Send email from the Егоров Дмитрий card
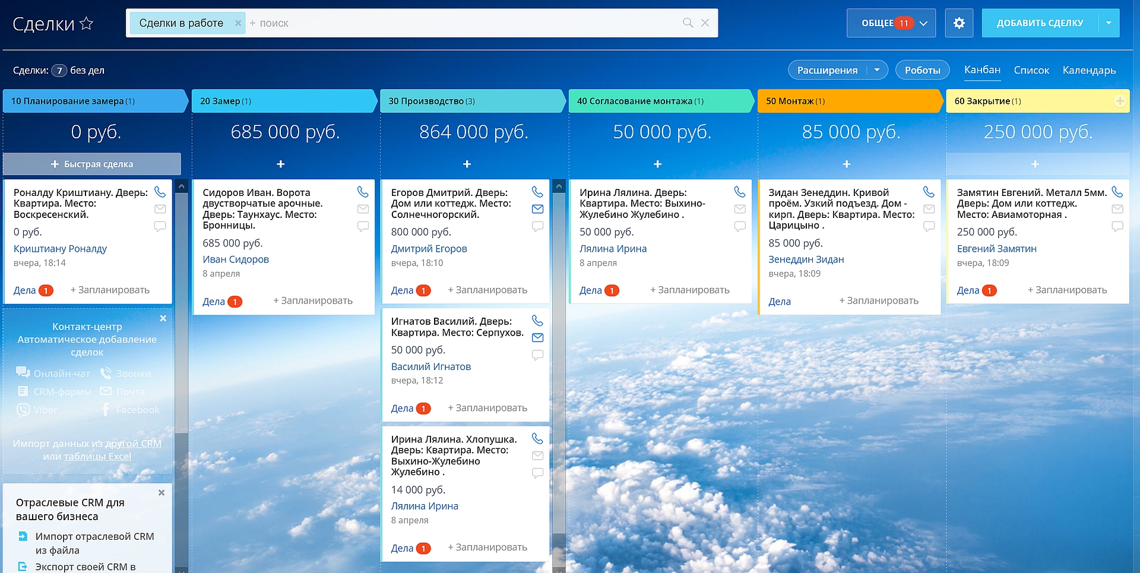Screen dimensions: 1140x573 537,209
